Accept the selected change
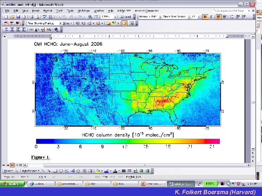262x196 pixels. (x=90, y=23)
